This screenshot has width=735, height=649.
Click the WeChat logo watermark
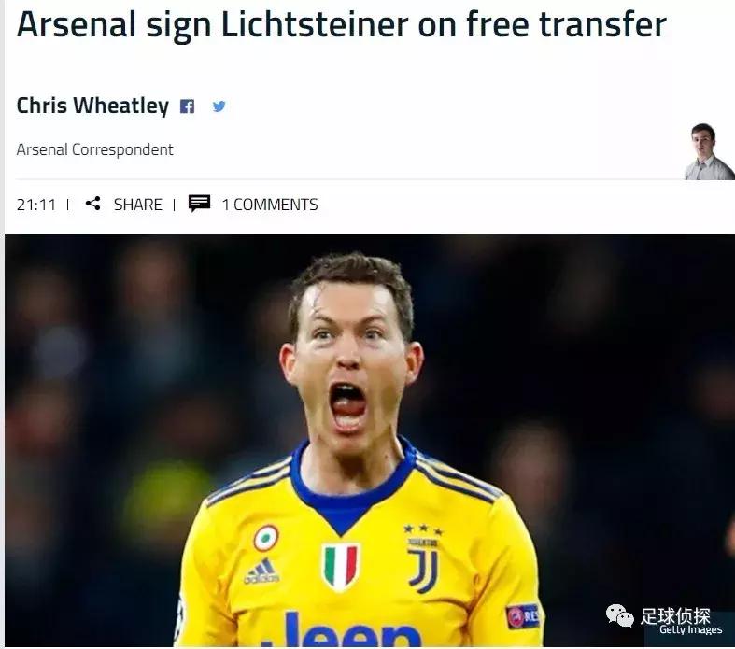620,614
